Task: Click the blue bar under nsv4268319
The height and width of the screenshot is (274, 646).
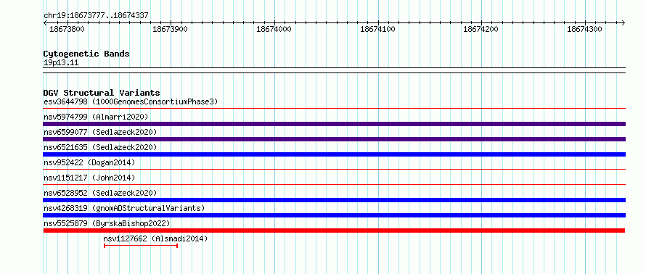Action: 334,215
